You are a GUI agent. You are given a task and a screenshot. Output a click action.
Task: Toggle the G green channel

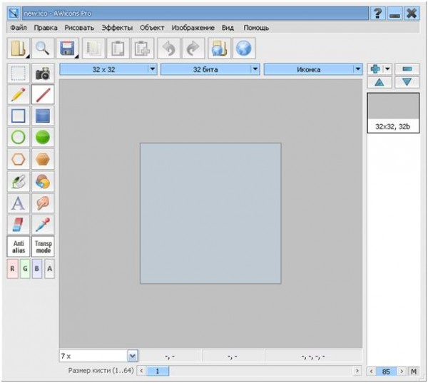point(25,269)
